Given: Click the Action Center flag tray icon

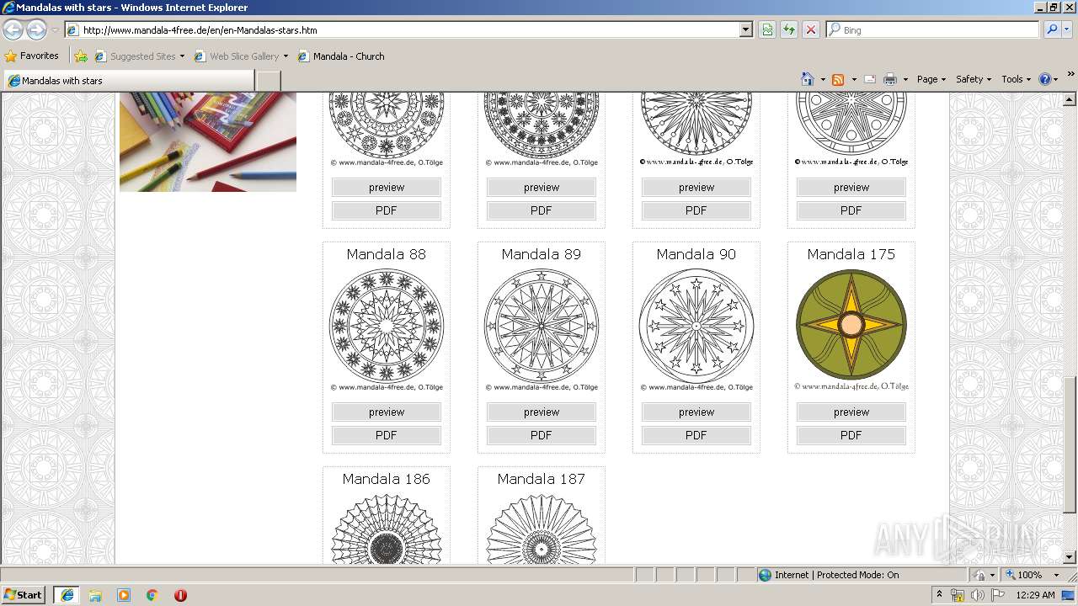Looking at the screenshot, I should 998,595.
